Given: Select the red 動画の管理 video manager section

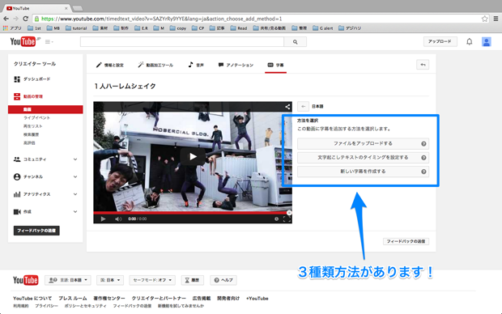Looking at the screenshot, I should (28, 96).
